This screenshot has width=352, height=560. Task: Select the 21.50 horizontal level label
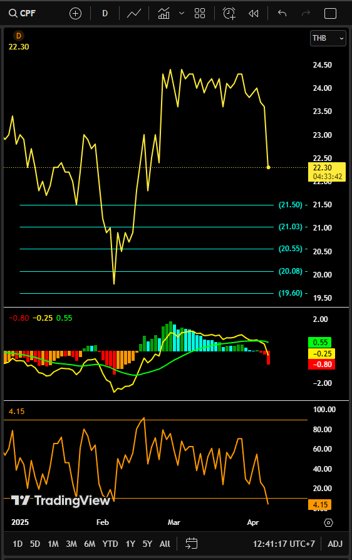[290, 205]
